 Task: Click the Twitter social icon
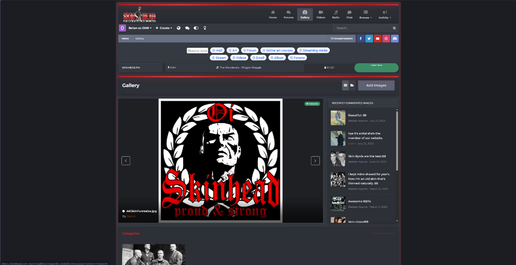pos(369,39)
